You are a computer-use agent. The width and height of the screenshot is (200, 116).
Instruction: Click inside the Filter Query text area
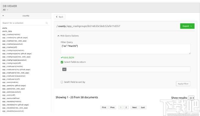pos(126,49)
